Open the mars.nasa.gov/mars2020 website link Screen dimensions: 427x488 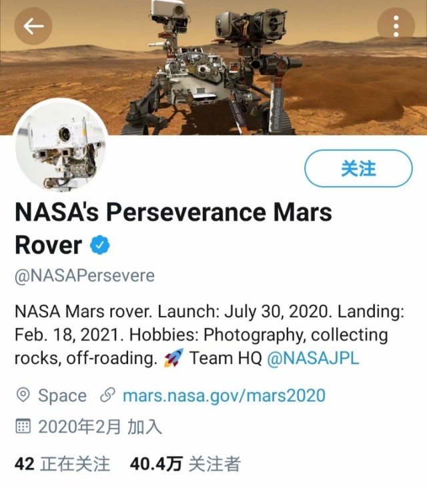tap(224, 395)
